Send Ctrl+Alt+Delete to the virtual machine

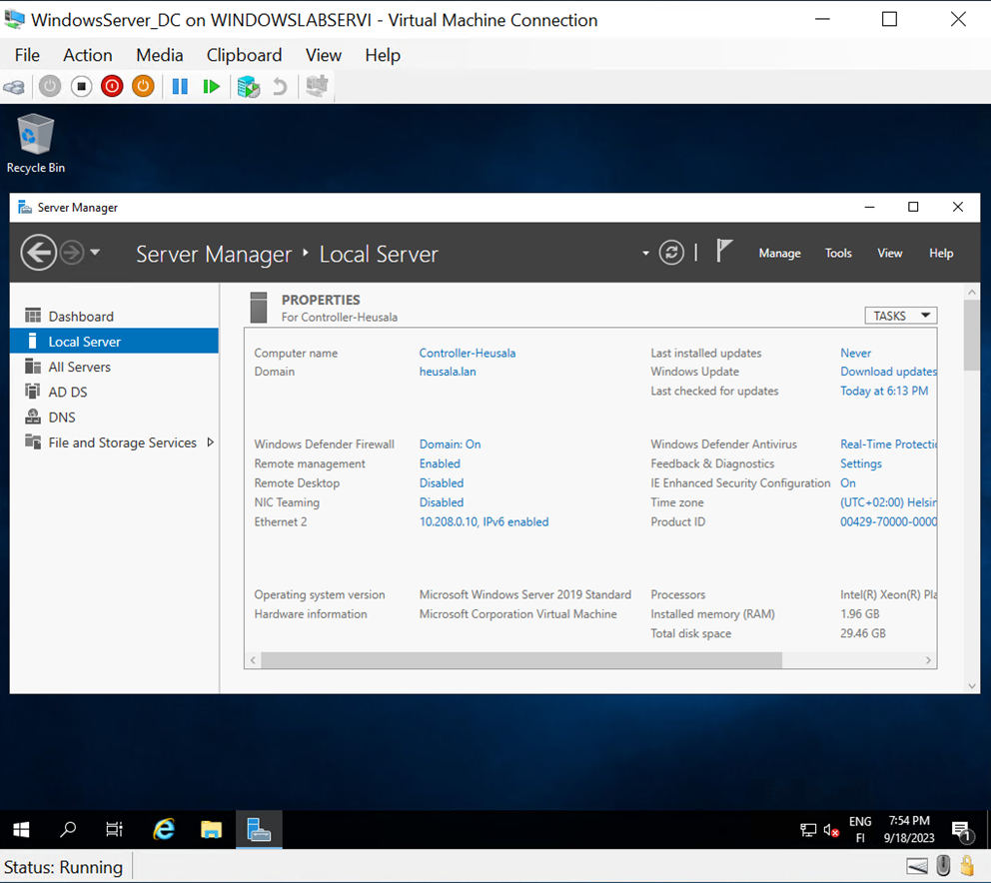pos(14,87)
